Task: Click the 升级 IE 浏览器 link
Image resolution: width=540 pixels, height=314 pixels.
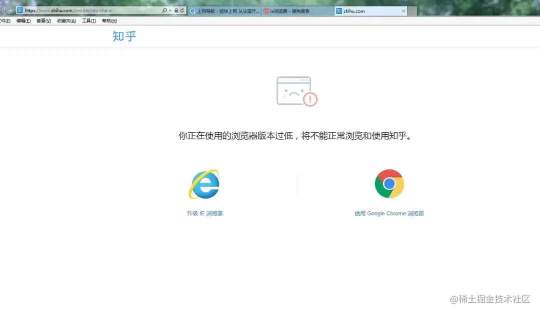Action: click(x=204, y=213)
